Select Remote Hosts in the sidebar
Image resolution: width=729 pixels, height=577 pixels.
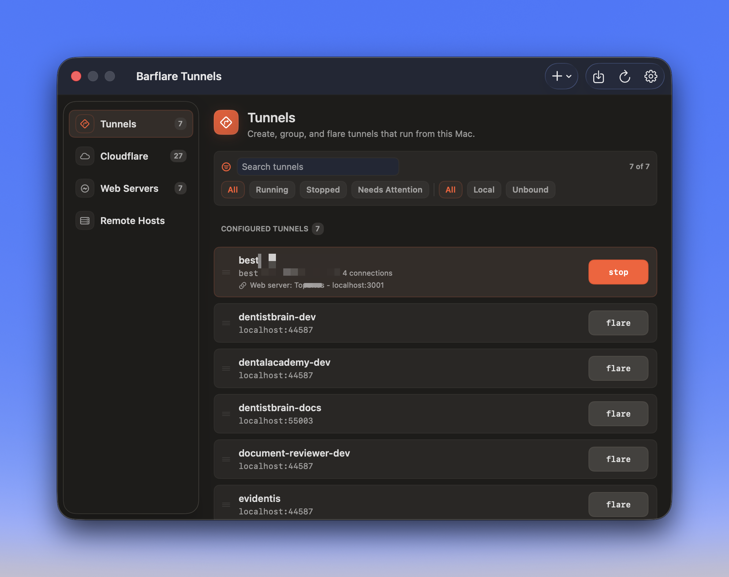click(131, 220)
